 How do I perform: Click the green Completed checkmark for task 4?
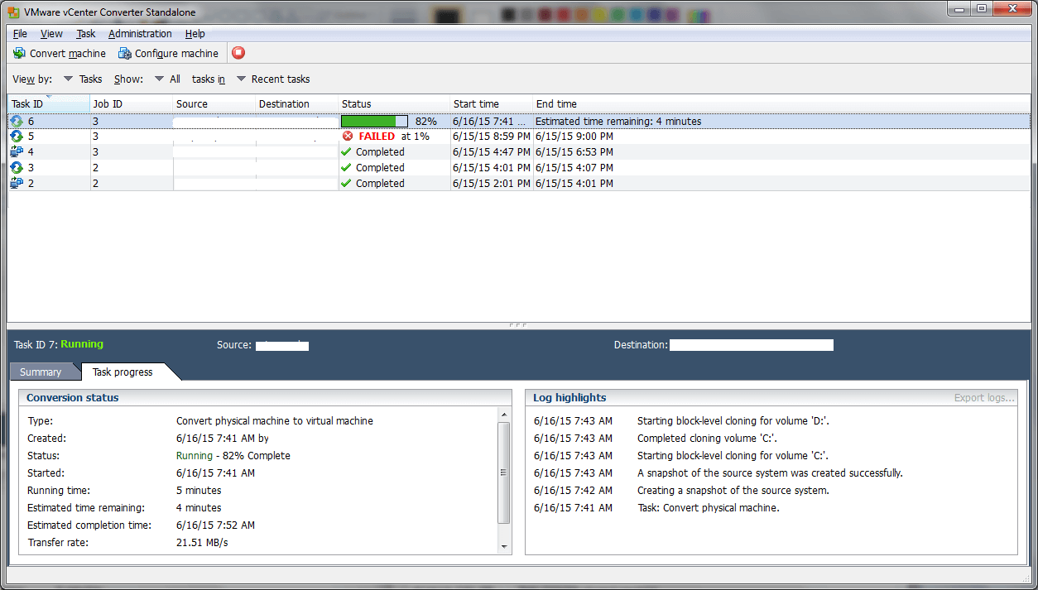[x=347, y=151]
